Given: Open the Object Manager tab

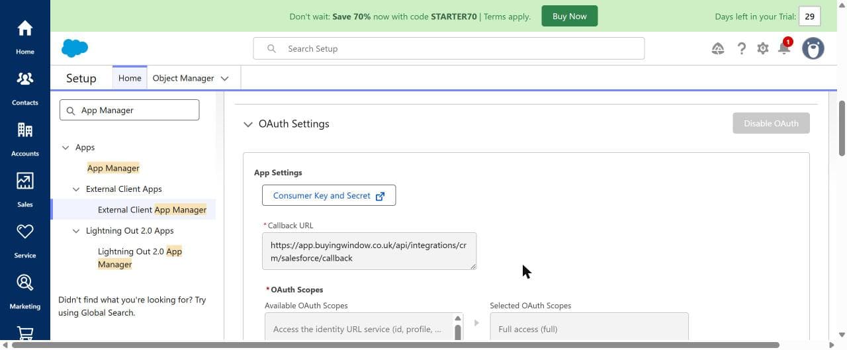Looking at the screenshot, I should tap(183, 78).
